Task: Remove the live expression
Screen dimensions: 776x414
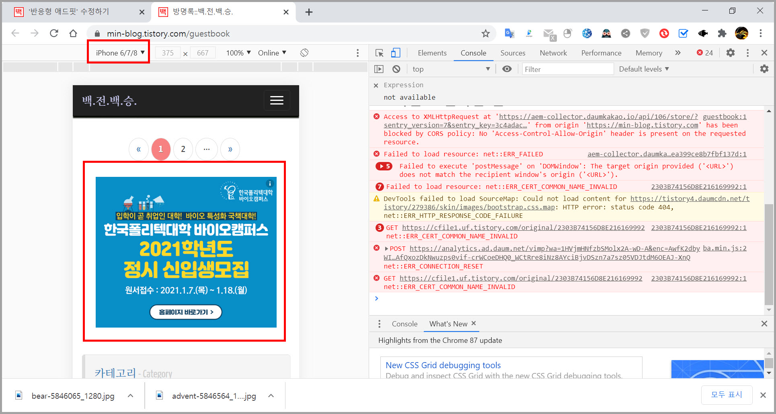Action: pos(376,85)
